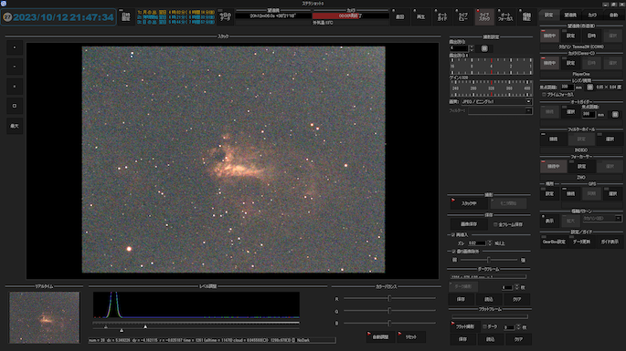The width and height of the screenshot is (626, 351).
Task: Click the フラット撮影 flat capture button
Action: [x=465, y=326]
